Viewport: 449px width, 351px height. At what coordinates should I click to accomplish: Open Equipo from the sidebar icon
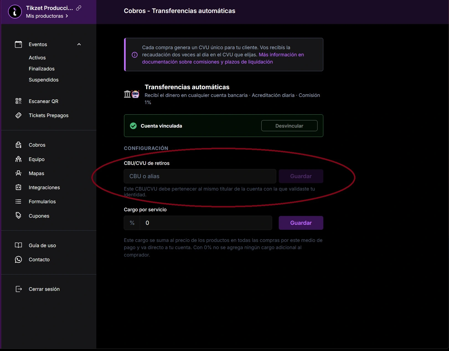18,159
